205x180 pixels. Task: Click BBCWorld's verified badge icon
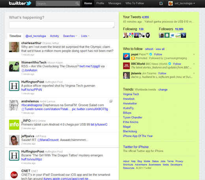coord(170,64)
